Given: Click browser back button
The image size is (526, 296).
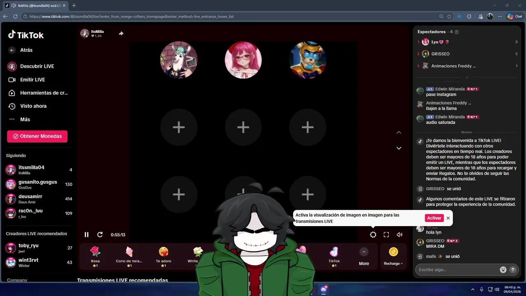Looking at the screenshot, I should [5, 16].
